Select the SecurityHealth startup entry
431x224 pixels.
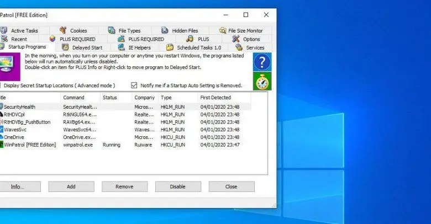125,107
